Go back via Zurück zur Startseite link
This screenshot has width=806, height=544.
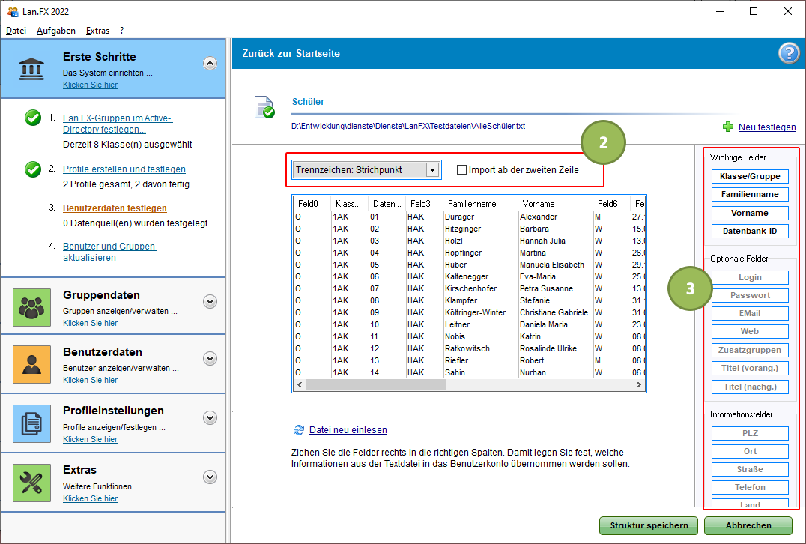click(291, 53)
